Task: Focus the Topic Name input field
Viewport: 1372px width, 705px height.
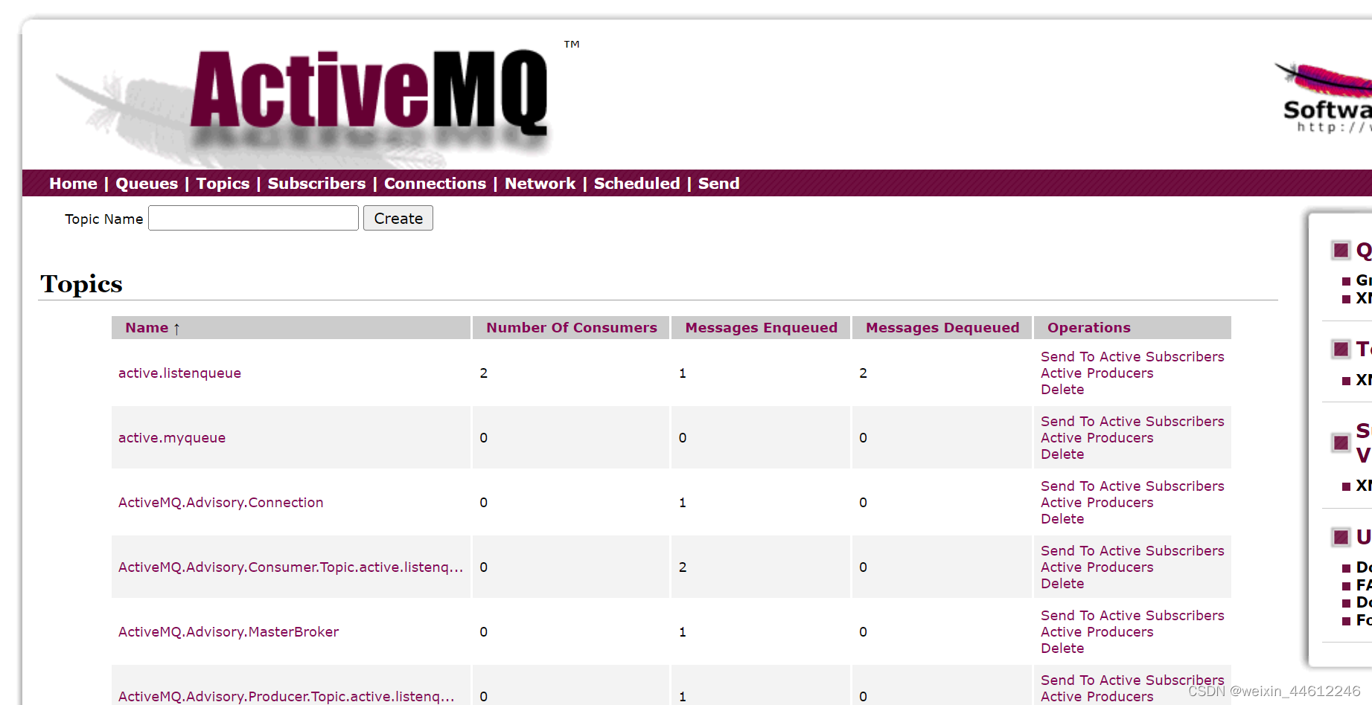Action: [x=253, y=218]
